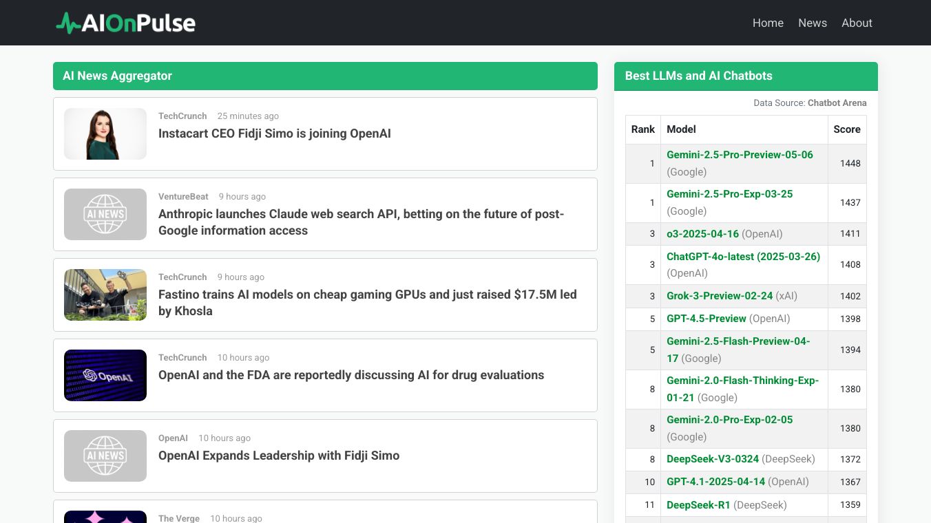Click the score 1398 cell
Image resolution: width=931 pixels, height=523 pixels.
(x=847, y=319)
